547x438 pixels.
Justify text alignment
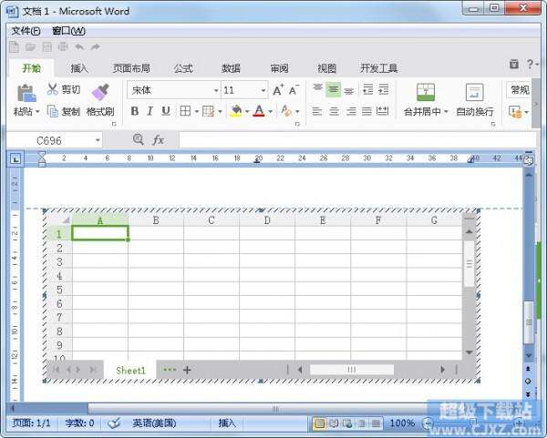pyautogui.click(x=366, y=111)
